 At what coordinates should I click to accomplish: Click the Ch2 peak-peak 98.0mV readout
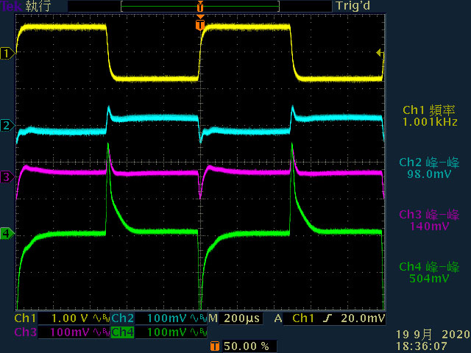tap(429, 168)
